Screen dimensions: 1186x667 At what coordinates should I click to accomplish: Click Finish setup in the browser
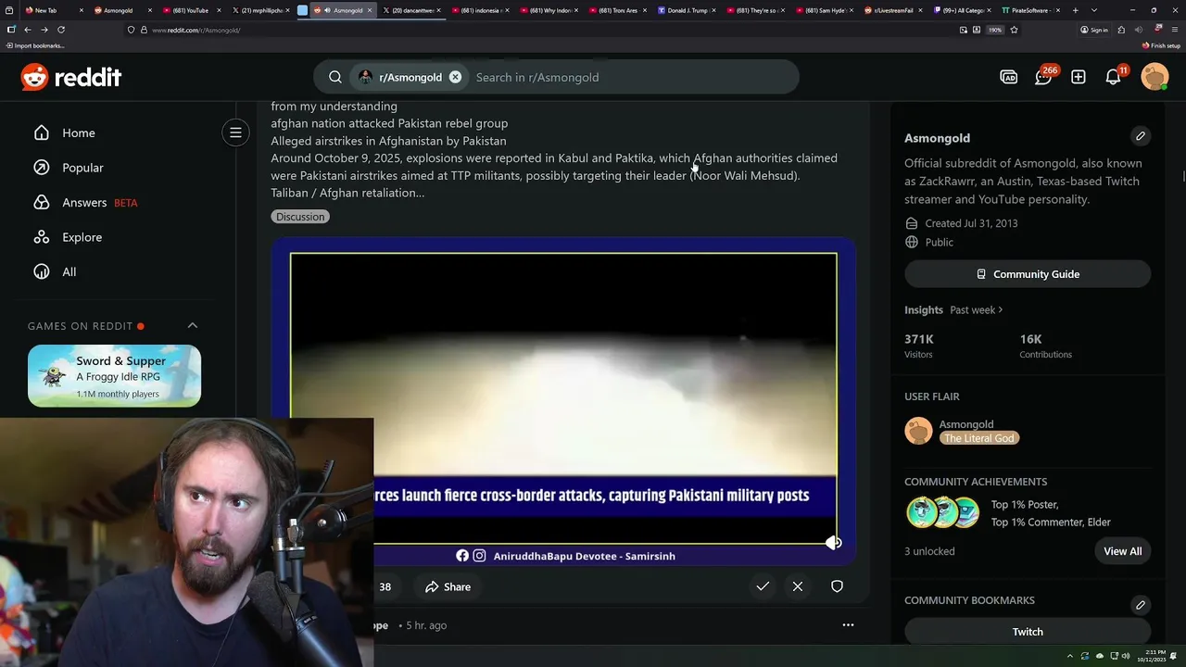(1161, 45)
